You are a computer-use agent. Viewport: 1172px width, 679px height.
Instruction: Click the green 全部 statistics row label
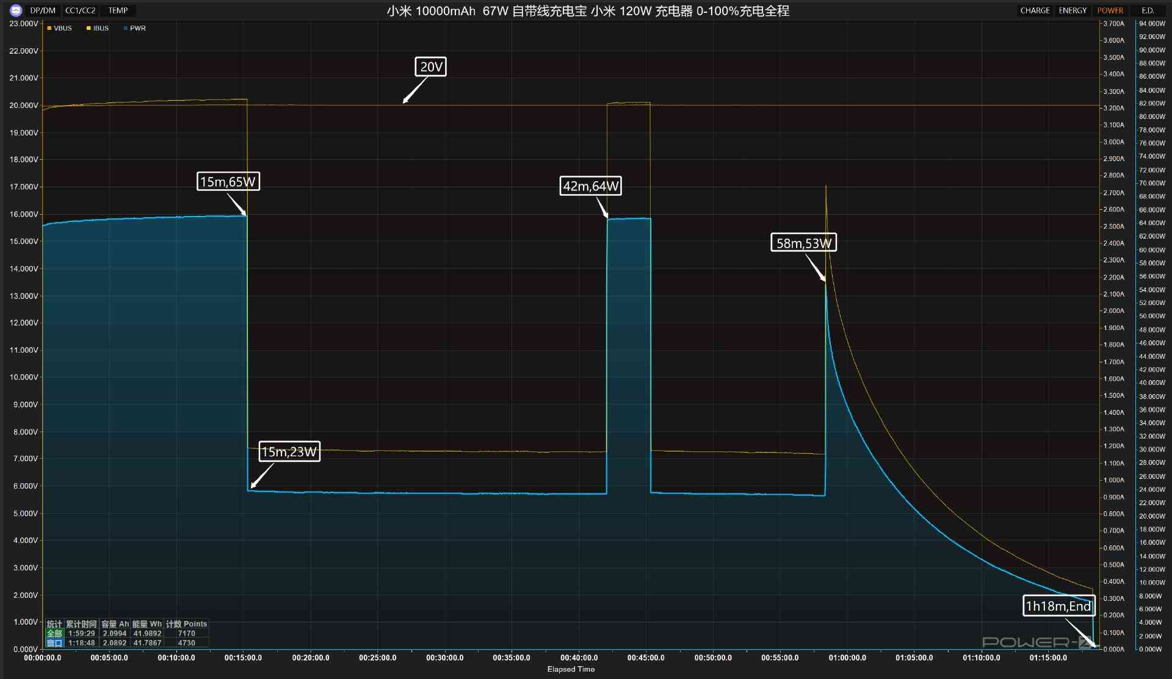pyautogui.click(x=54, y=633)
